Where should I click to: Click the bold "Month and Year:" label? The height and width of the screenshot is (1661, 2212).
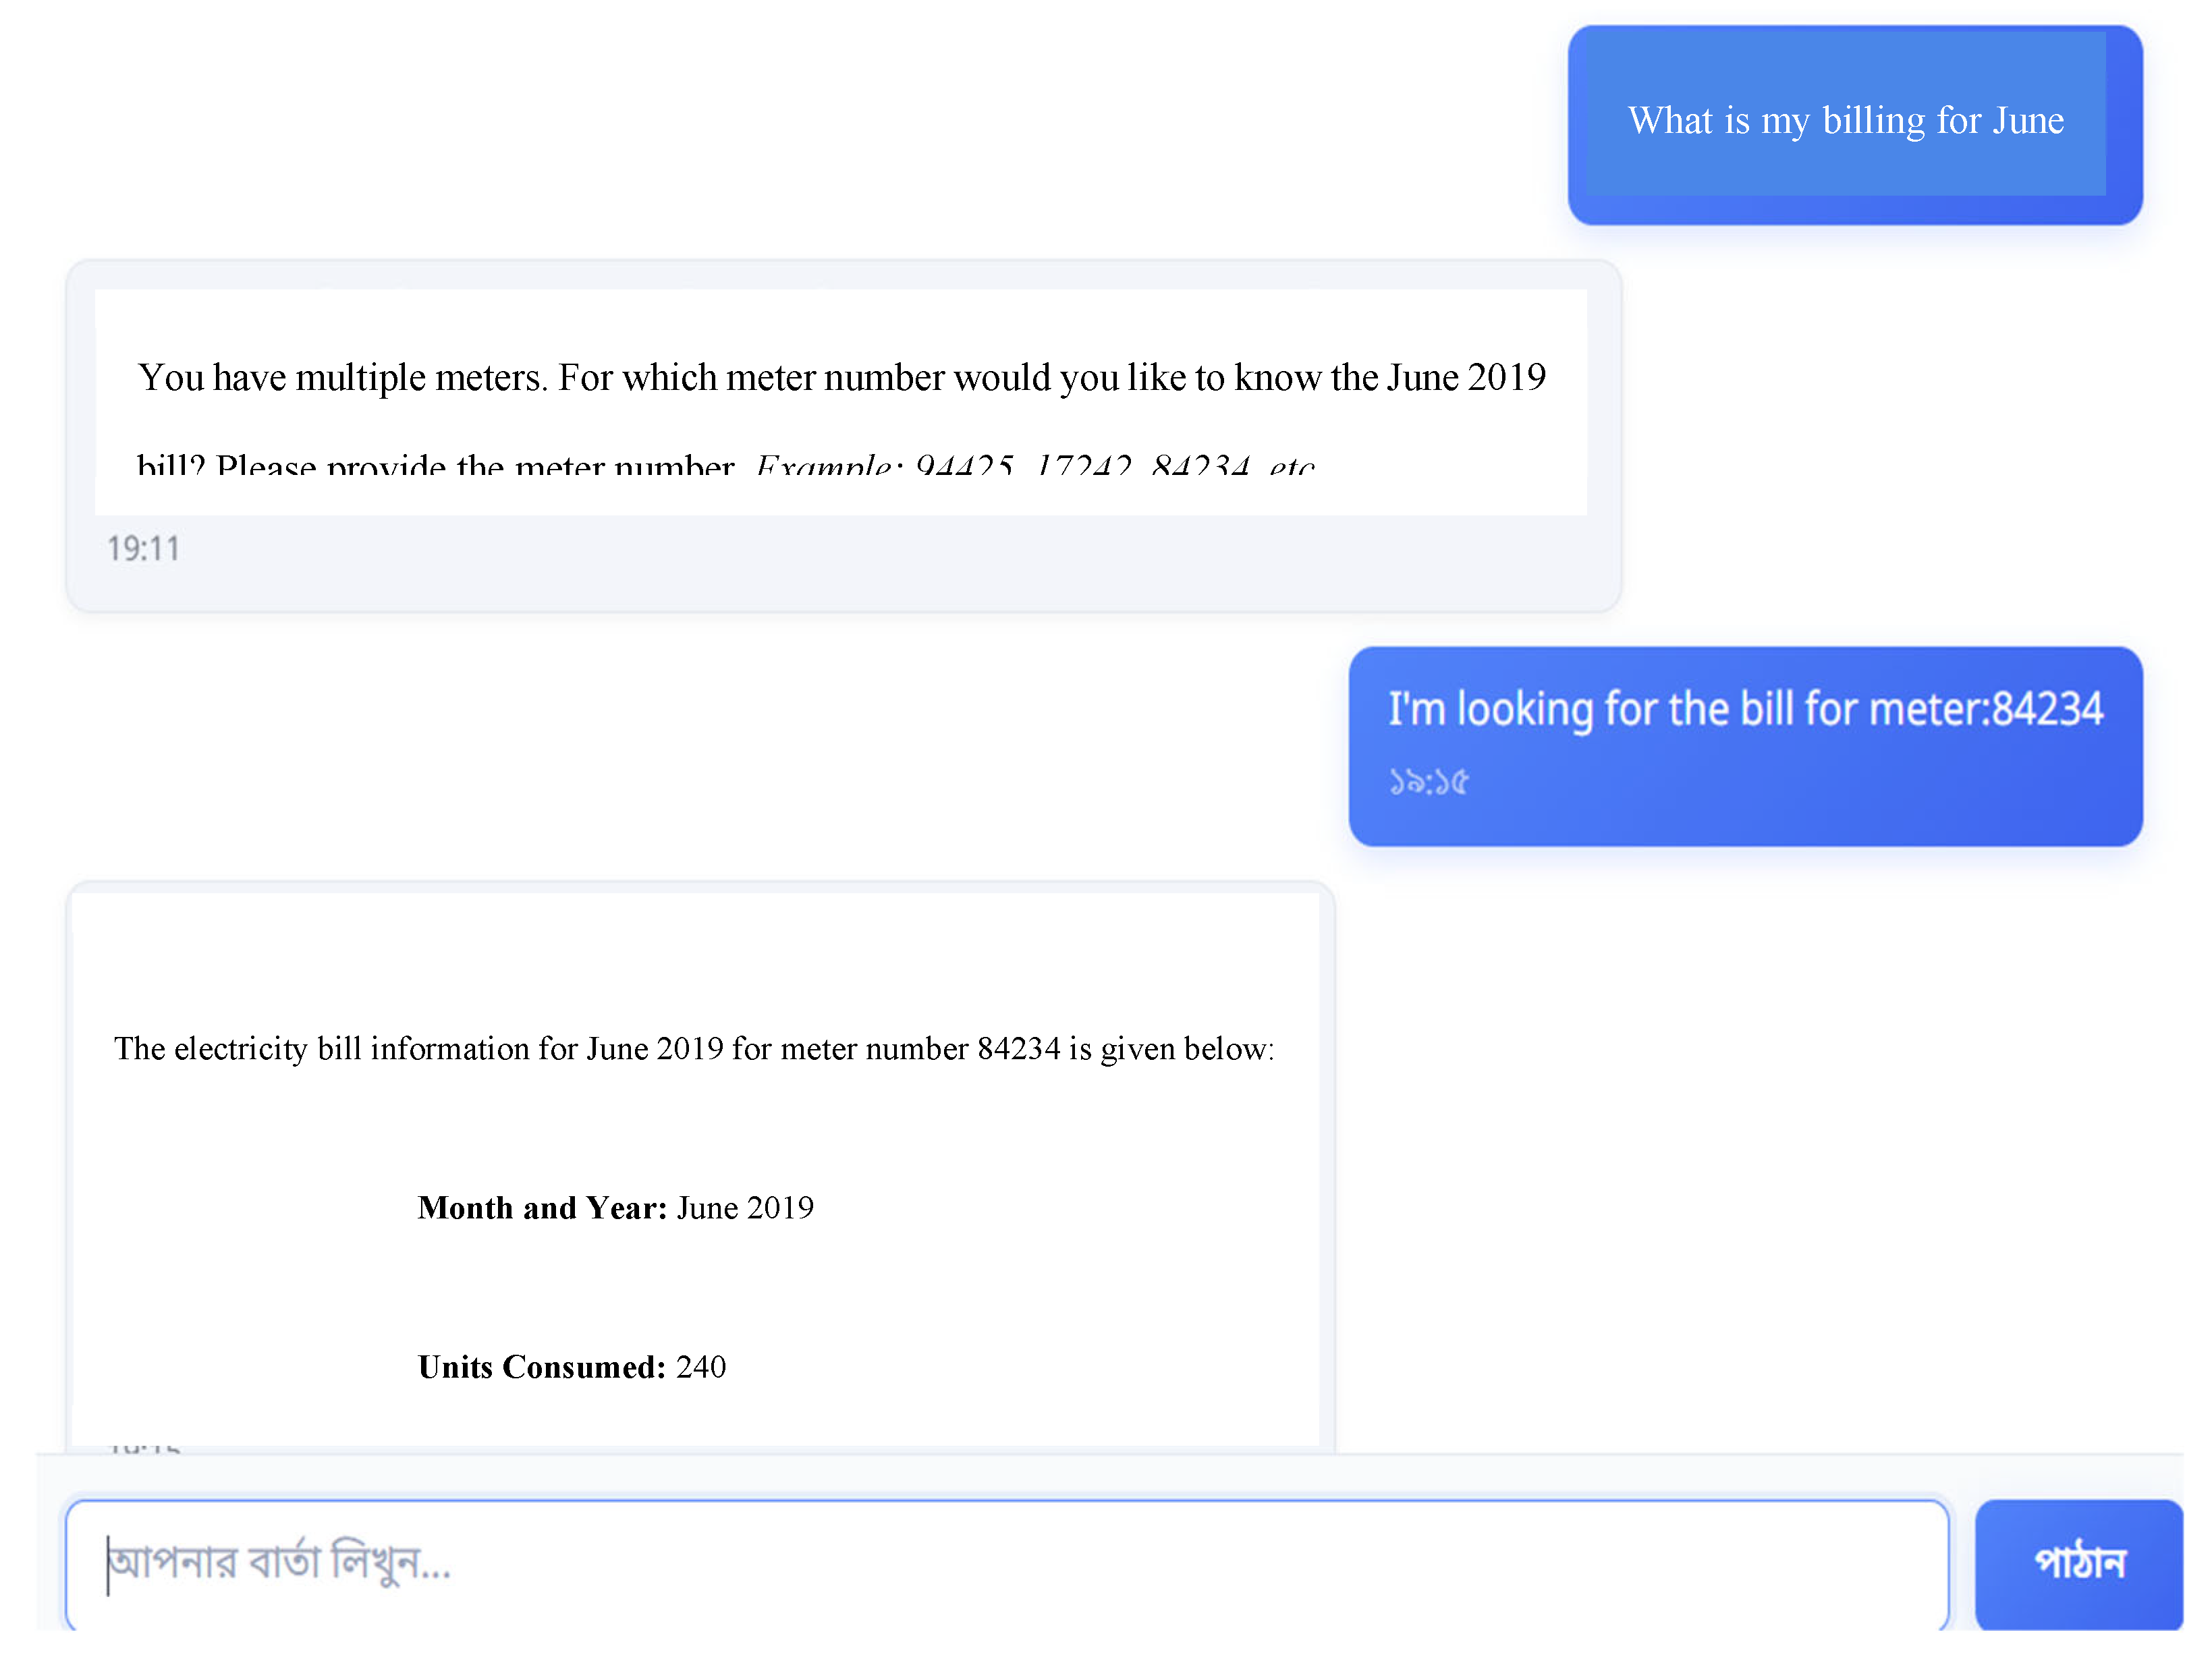click(542, 1208)
